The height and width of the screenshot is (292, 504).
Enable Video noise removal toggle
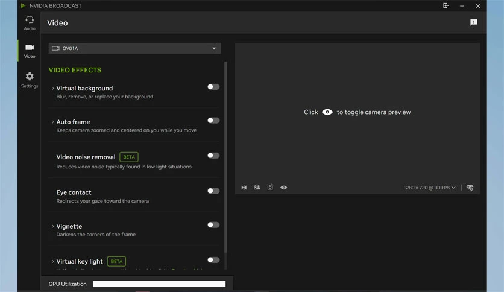point(213,156)
